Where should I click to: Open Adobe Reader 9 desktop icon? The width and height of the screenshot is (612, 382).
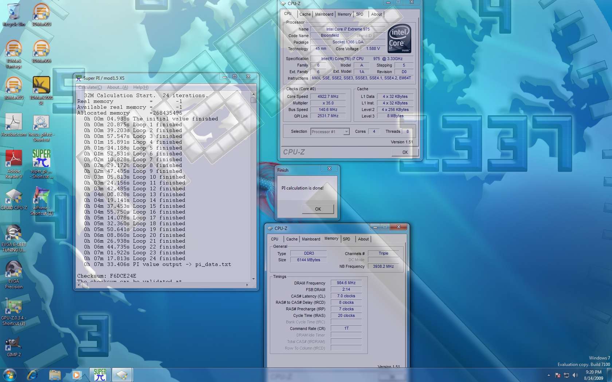[14, 164]
